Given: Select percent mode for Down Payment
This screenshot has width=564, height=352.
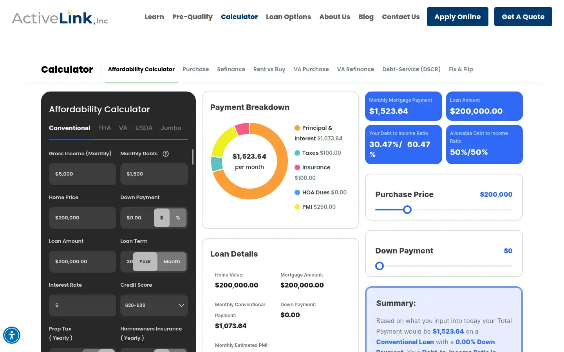Looking at the screenshot, I should (x=178, y=218).
